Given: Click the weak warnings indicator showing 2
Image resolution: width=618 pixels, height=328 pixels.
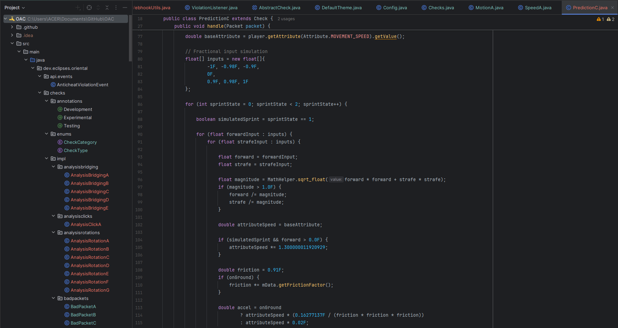Looking at the screenshot, I should coord(611,19).
